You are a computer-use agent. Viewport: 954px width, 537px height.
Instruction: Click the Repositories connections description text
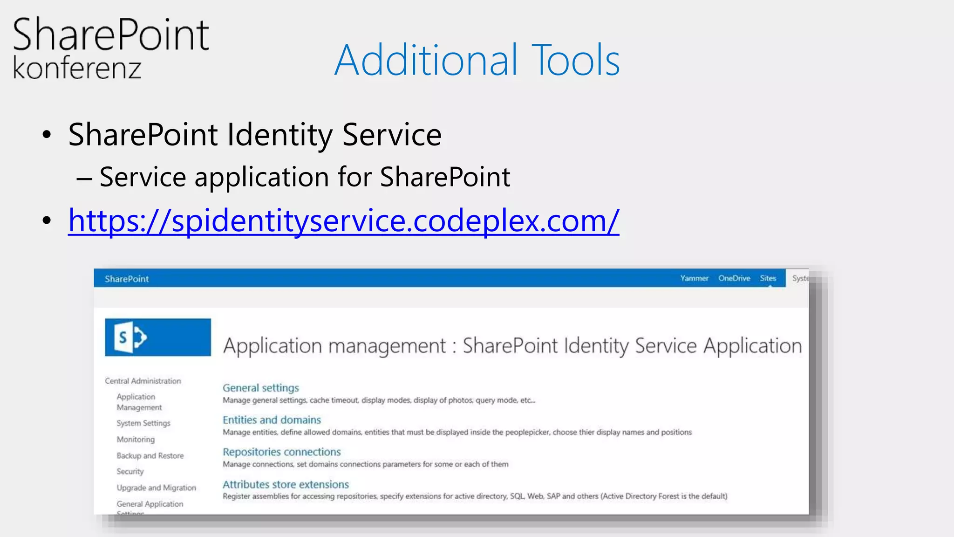pyautogui.click(x=365, y=464)
